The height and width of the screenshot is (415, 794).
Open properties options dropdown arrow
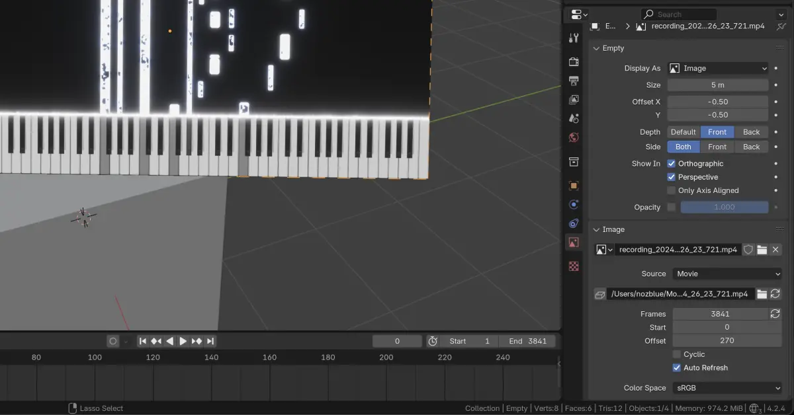780,14
